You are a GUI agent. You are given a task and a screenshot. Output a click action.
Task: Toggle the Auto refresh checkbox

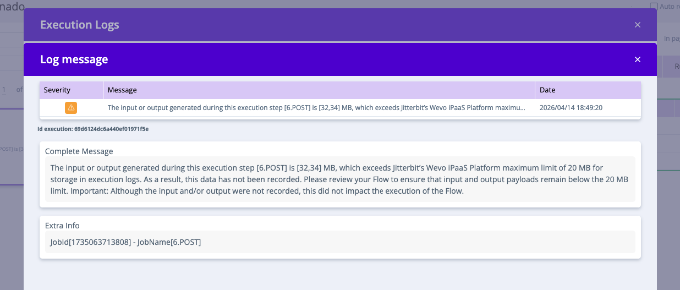click(654, 6)
